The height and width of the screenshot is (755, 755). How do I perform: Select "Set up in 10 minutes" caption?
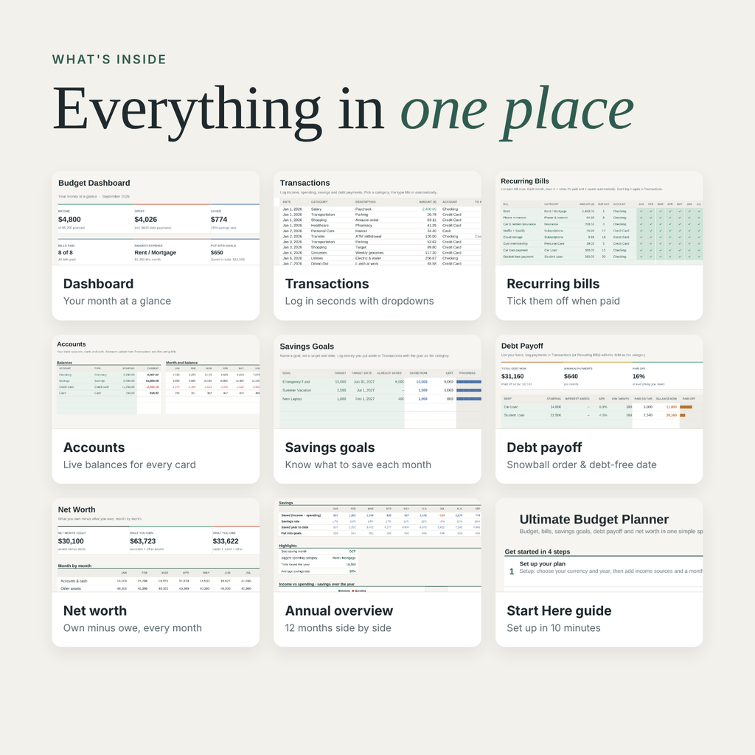coord(554,628)
